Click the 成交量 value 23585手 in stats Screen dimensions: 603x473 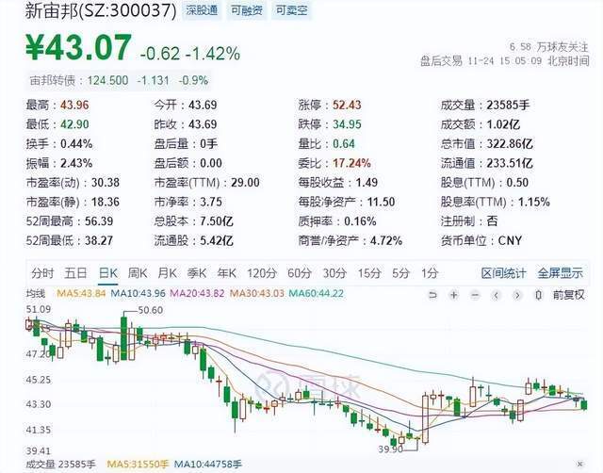pos(508,105)
